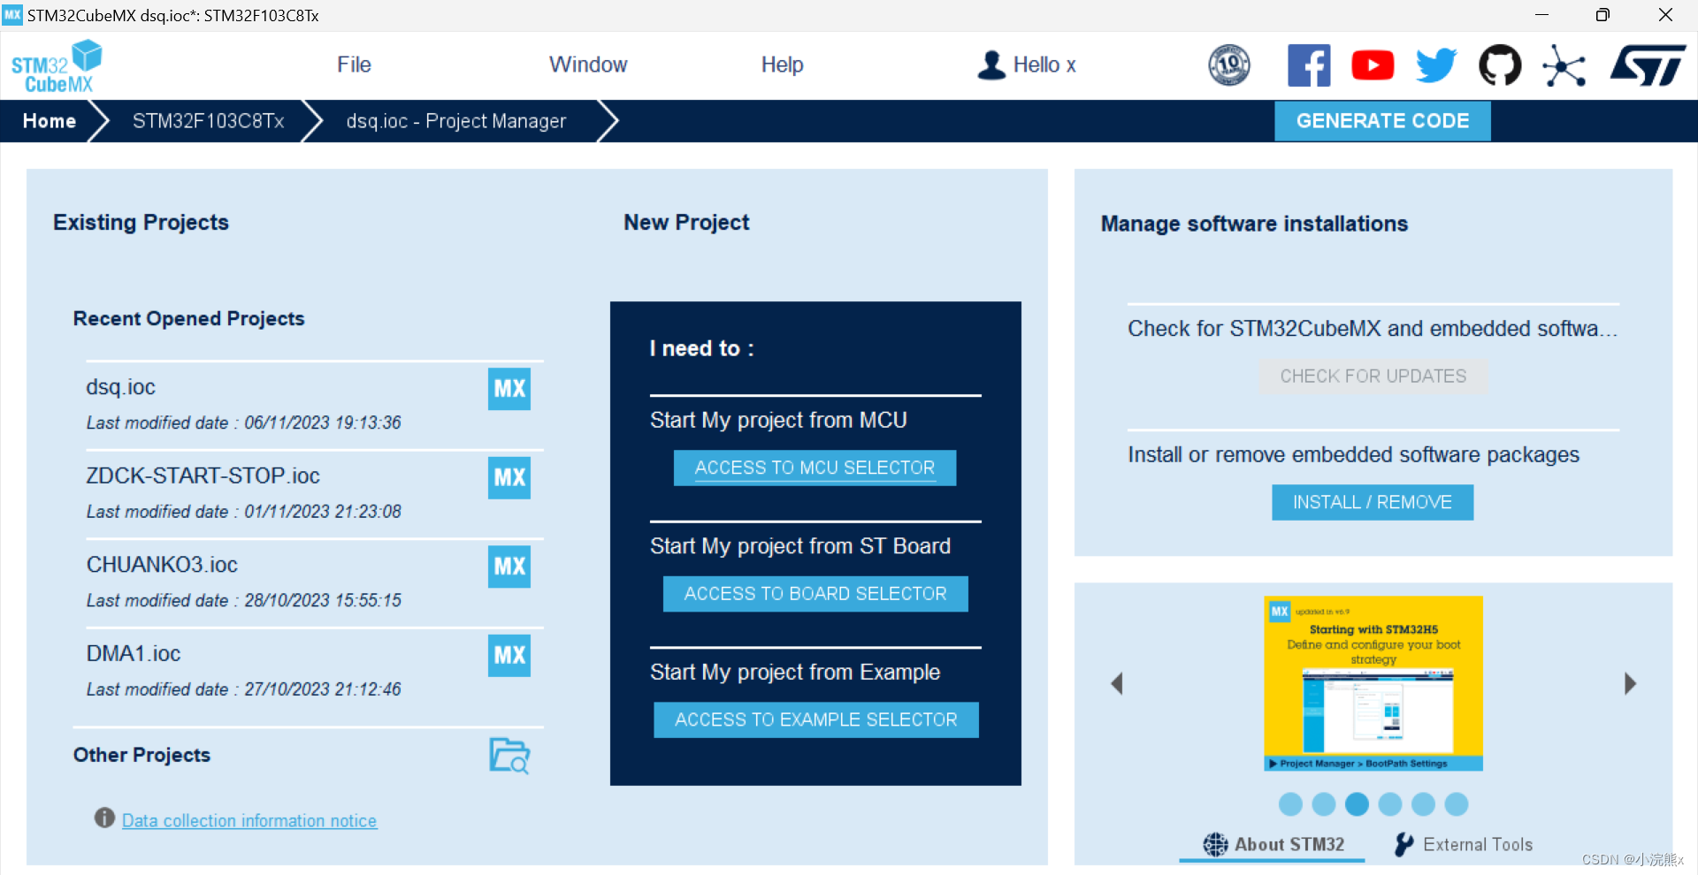Open recent project ZDCK-START-STOP.ioc name
Image resolution: width=1698 pixels, height=875 pixels.
tap(203, 476)
